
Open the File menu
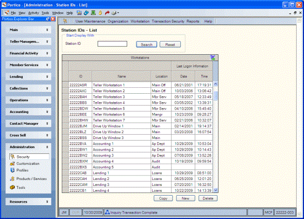(x=13, y=13)
